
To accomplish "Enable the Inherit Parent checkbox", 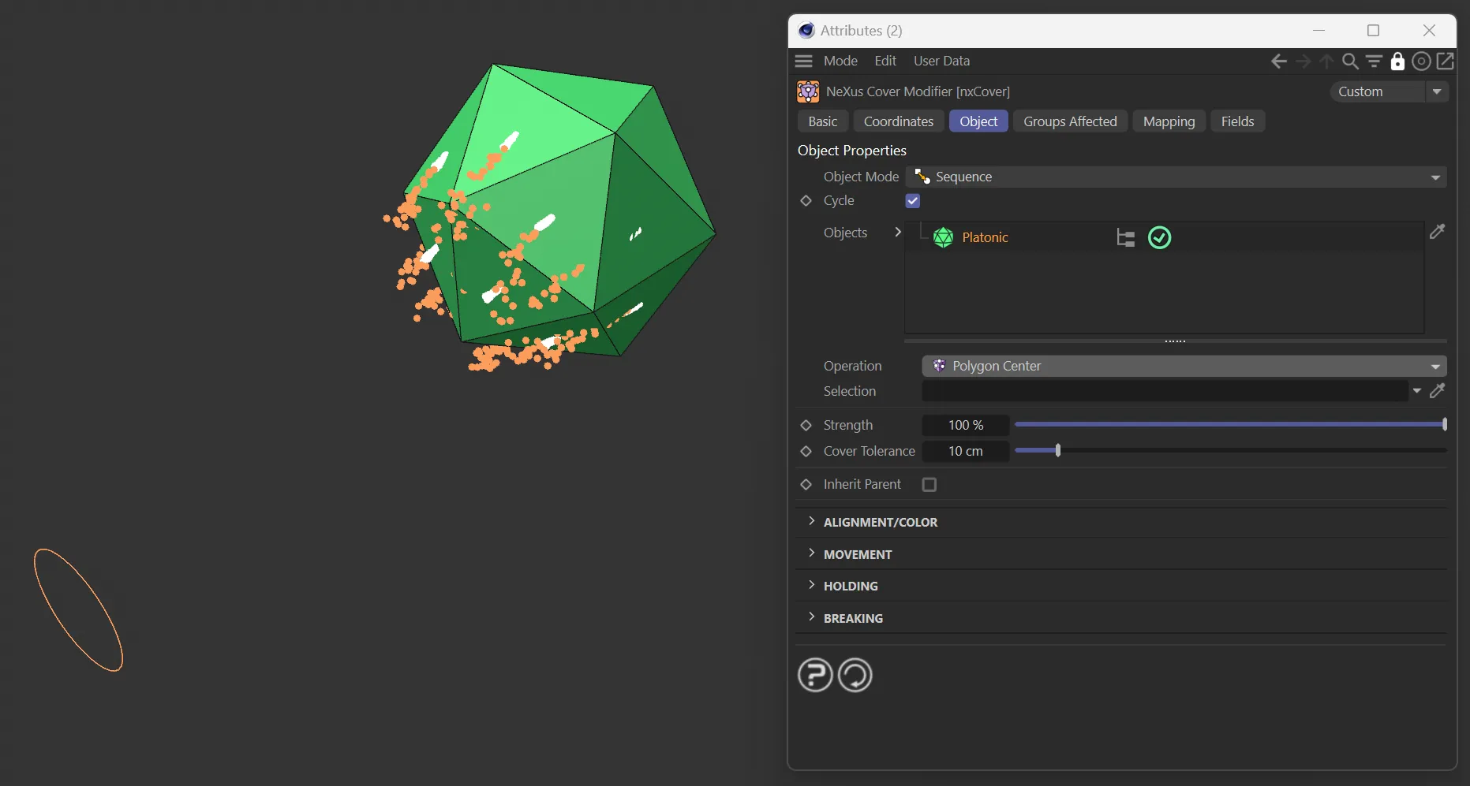I will coord(930,485).
